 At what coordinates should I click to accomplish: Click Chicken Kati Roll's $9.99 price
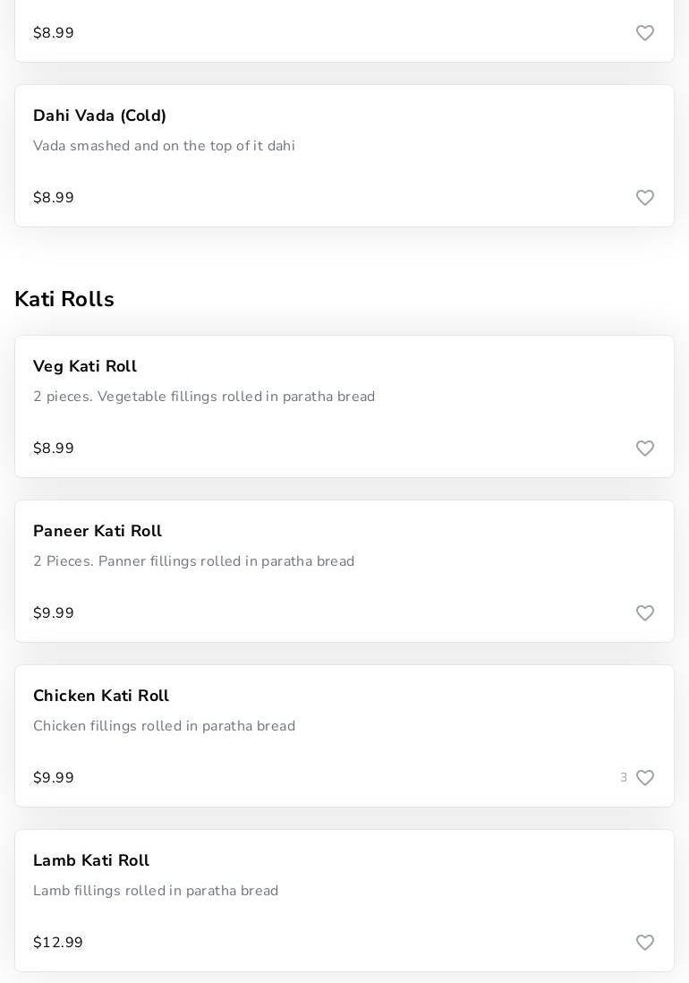tap(54, 778)
